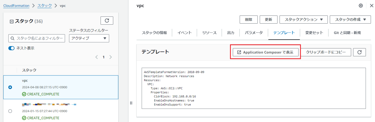Viewport: 375px width, 122px height.
Task: Click the Description: Network resources line
Action: [x=169, y=76]
